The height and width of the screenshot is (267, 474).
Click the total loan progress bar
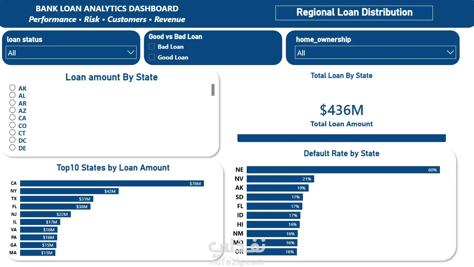pos(341,138)
